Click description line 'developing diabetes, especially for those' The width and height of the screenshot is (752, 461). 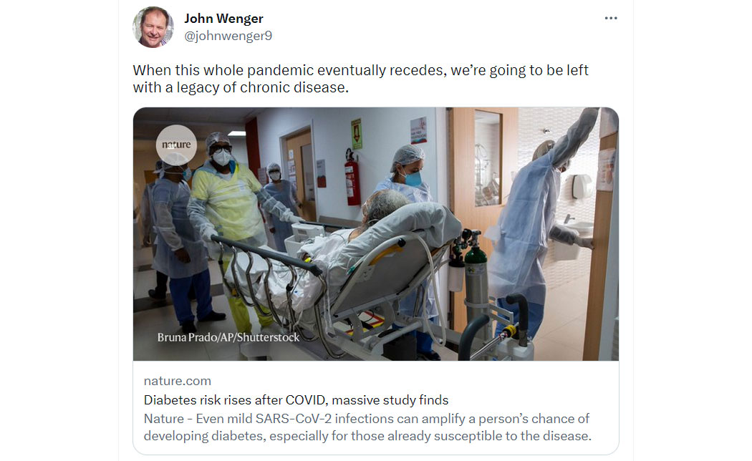point(367,436)
